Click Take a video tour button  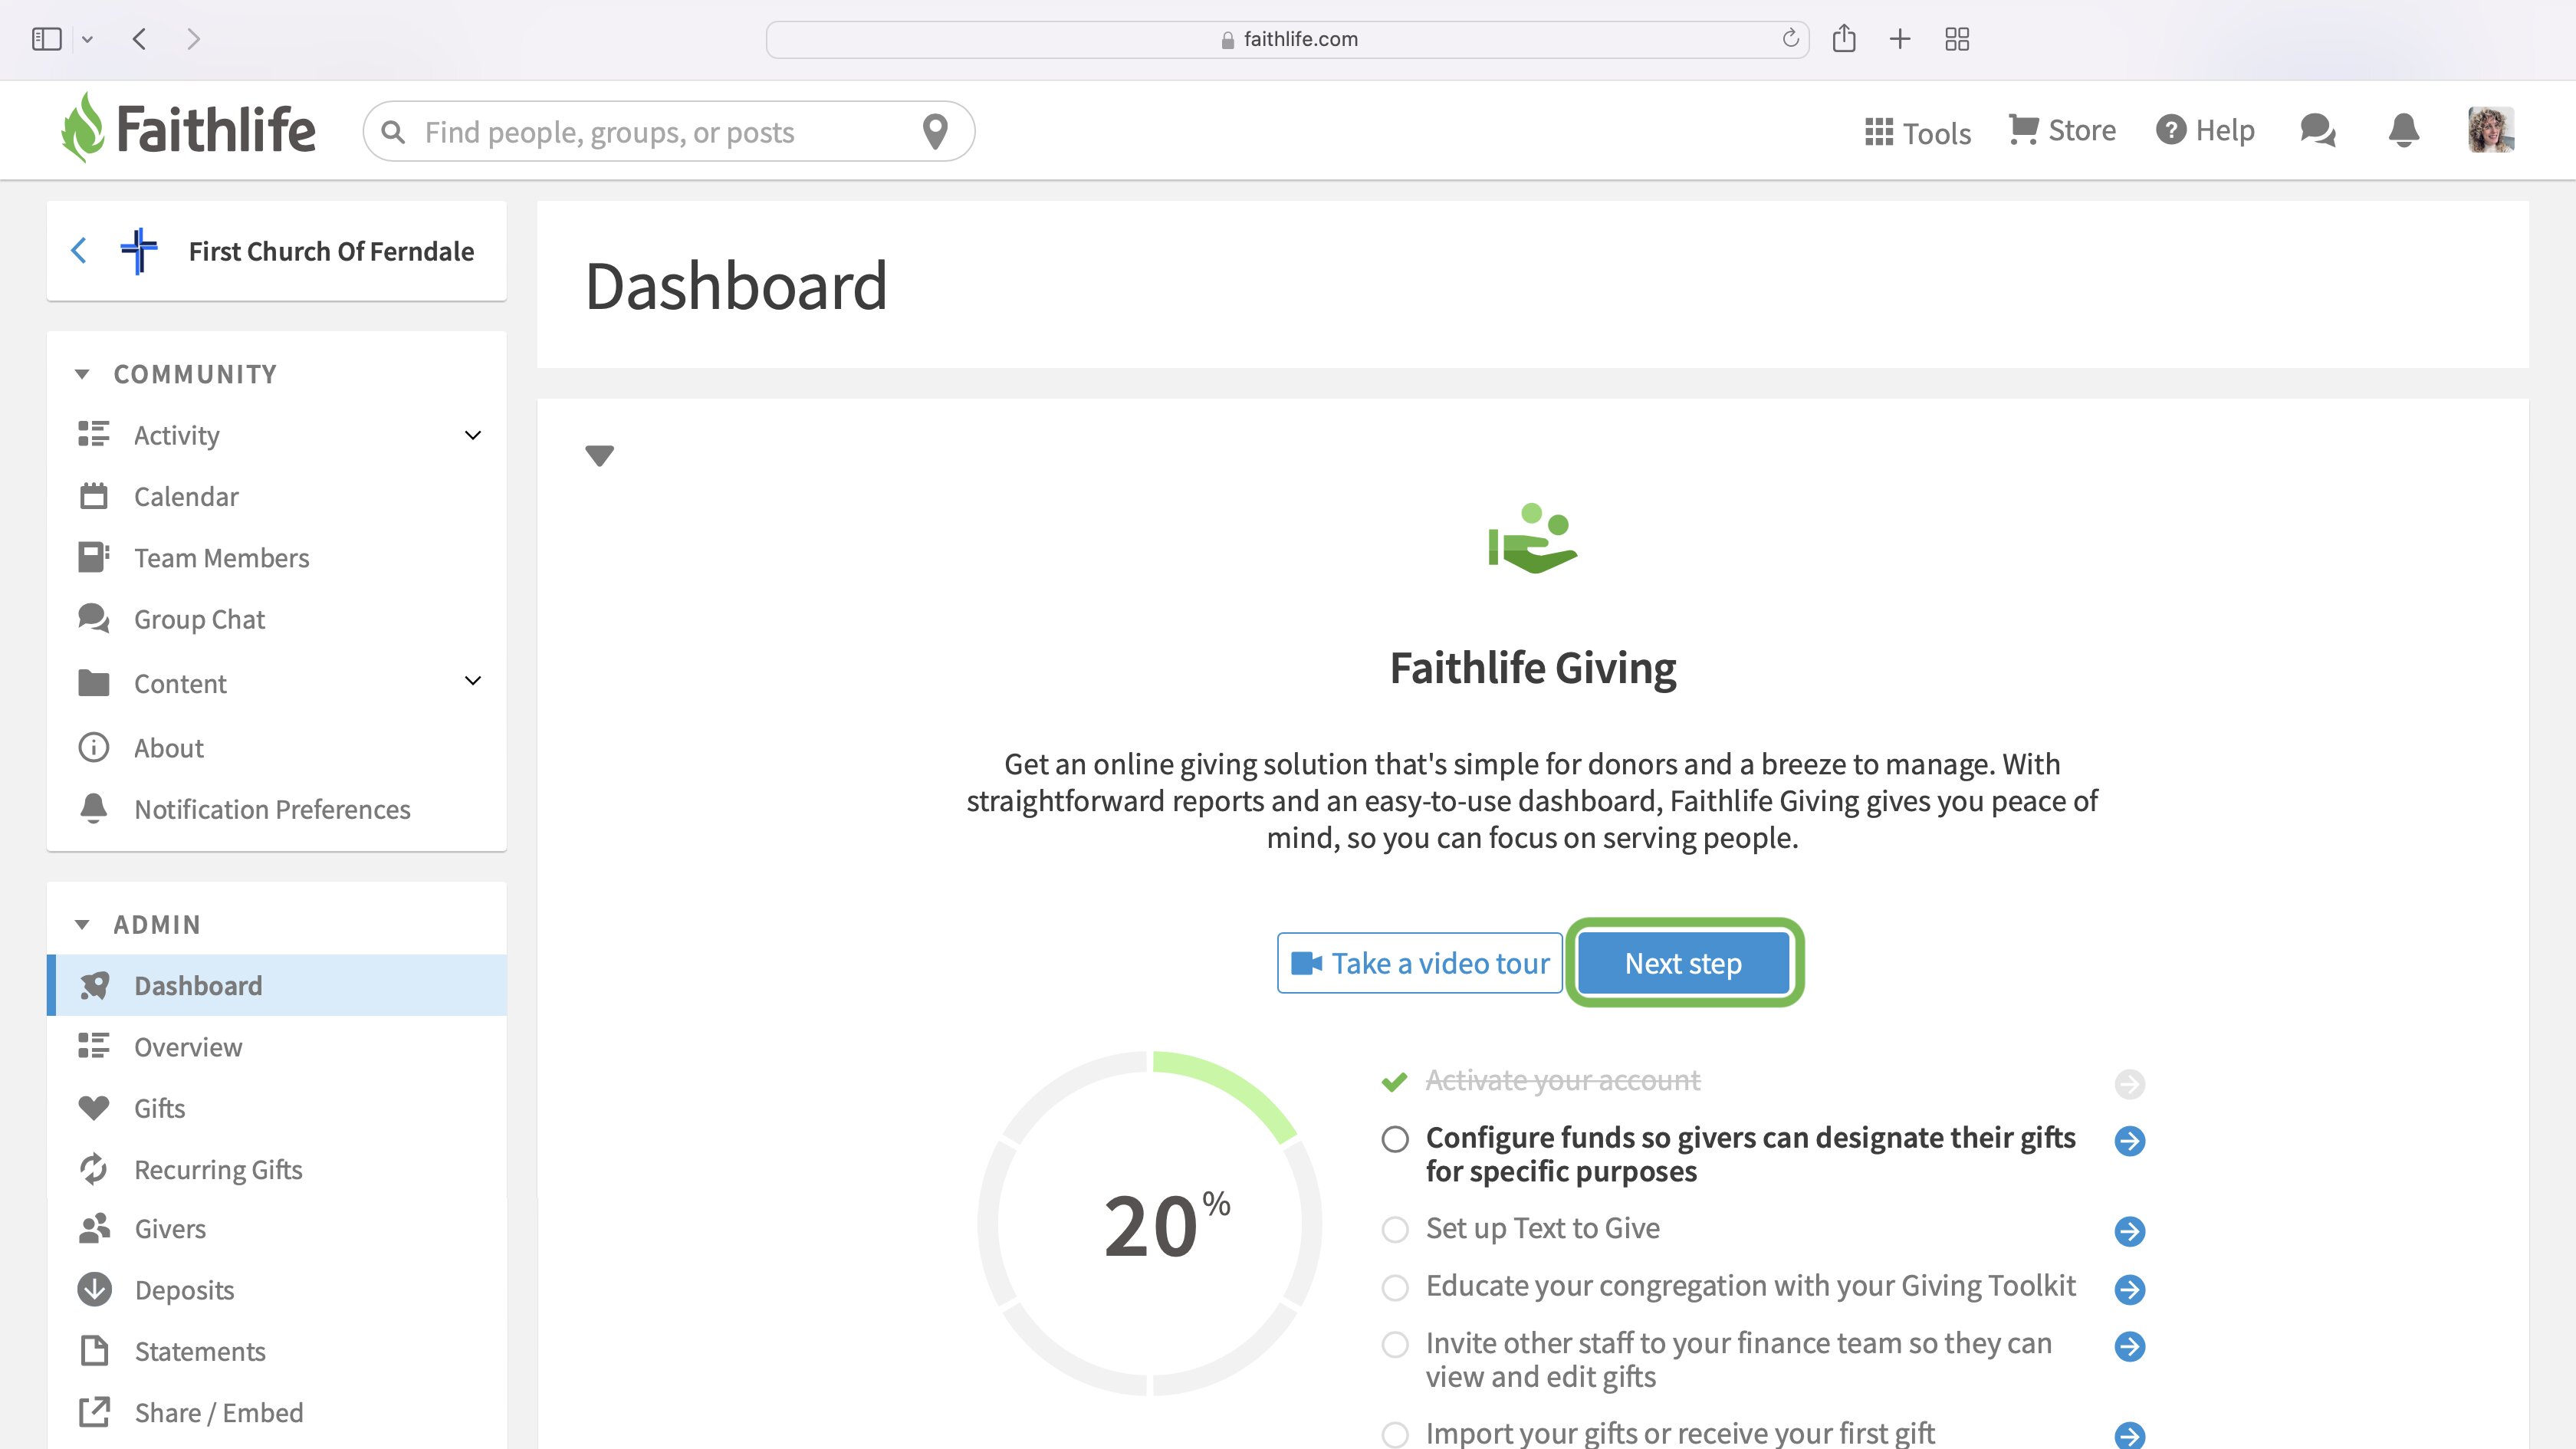point(1420,963)
